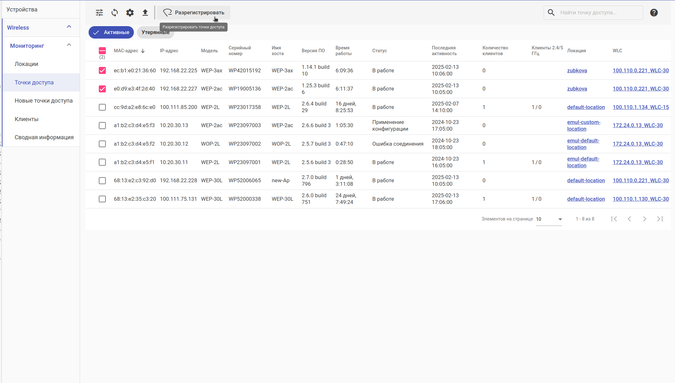The image size is (675, 383).
Task: Go to the last page arrow
Action: point(660,219)
